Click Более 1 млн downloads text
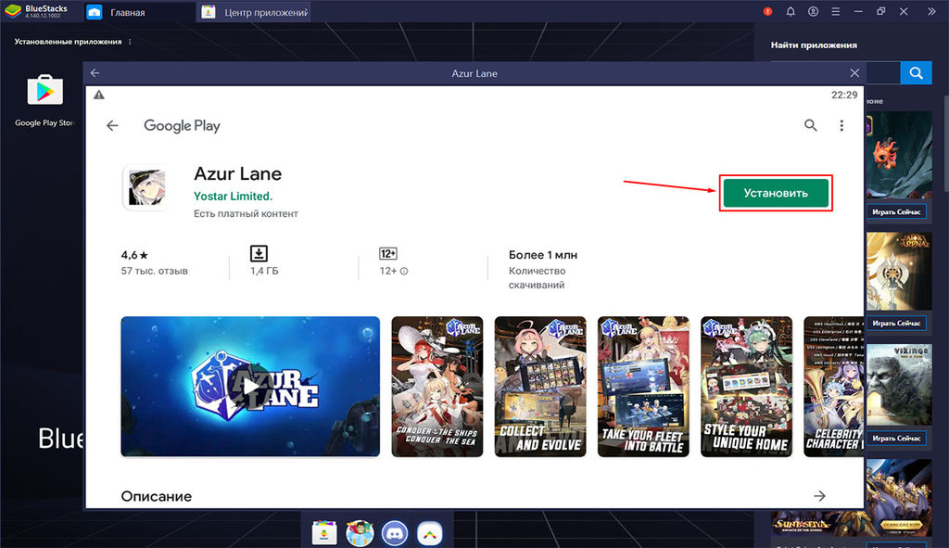The width and height of the screenshot is (949, 548). click(543, 255)
